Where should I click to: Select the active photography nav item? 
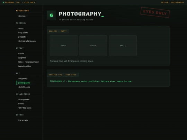click(24, 83)
